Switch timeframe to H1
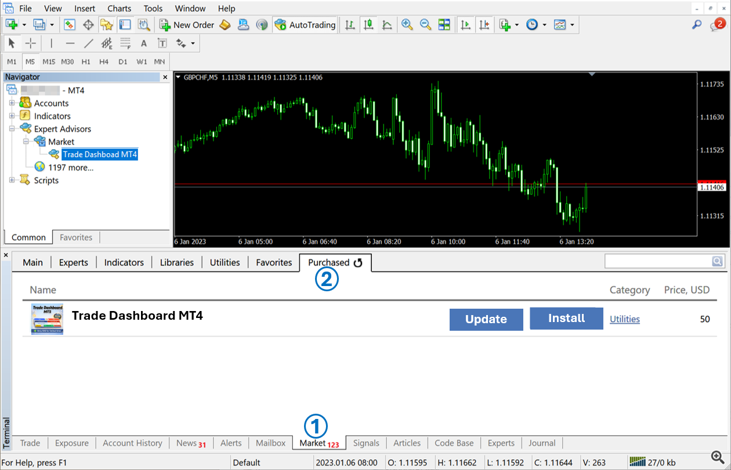The width and height of the screenshot is (731, 470). 86,62
